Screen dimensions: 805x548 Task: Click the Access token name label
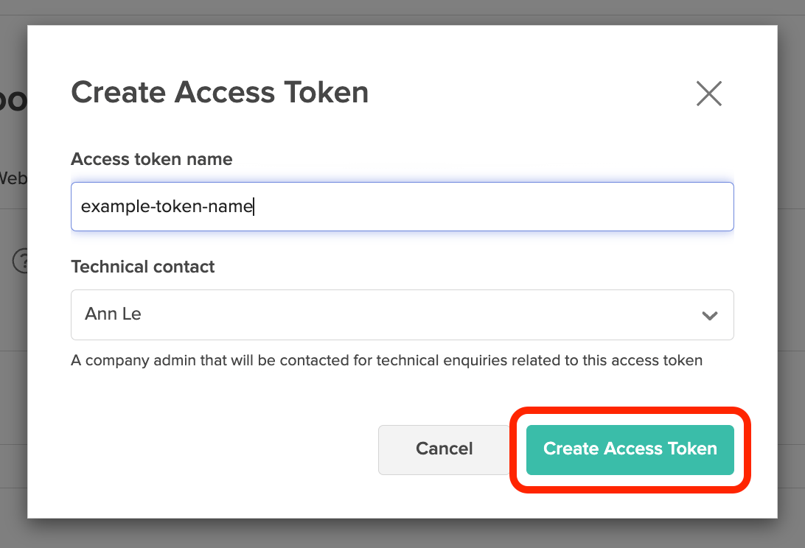point(152,159)
